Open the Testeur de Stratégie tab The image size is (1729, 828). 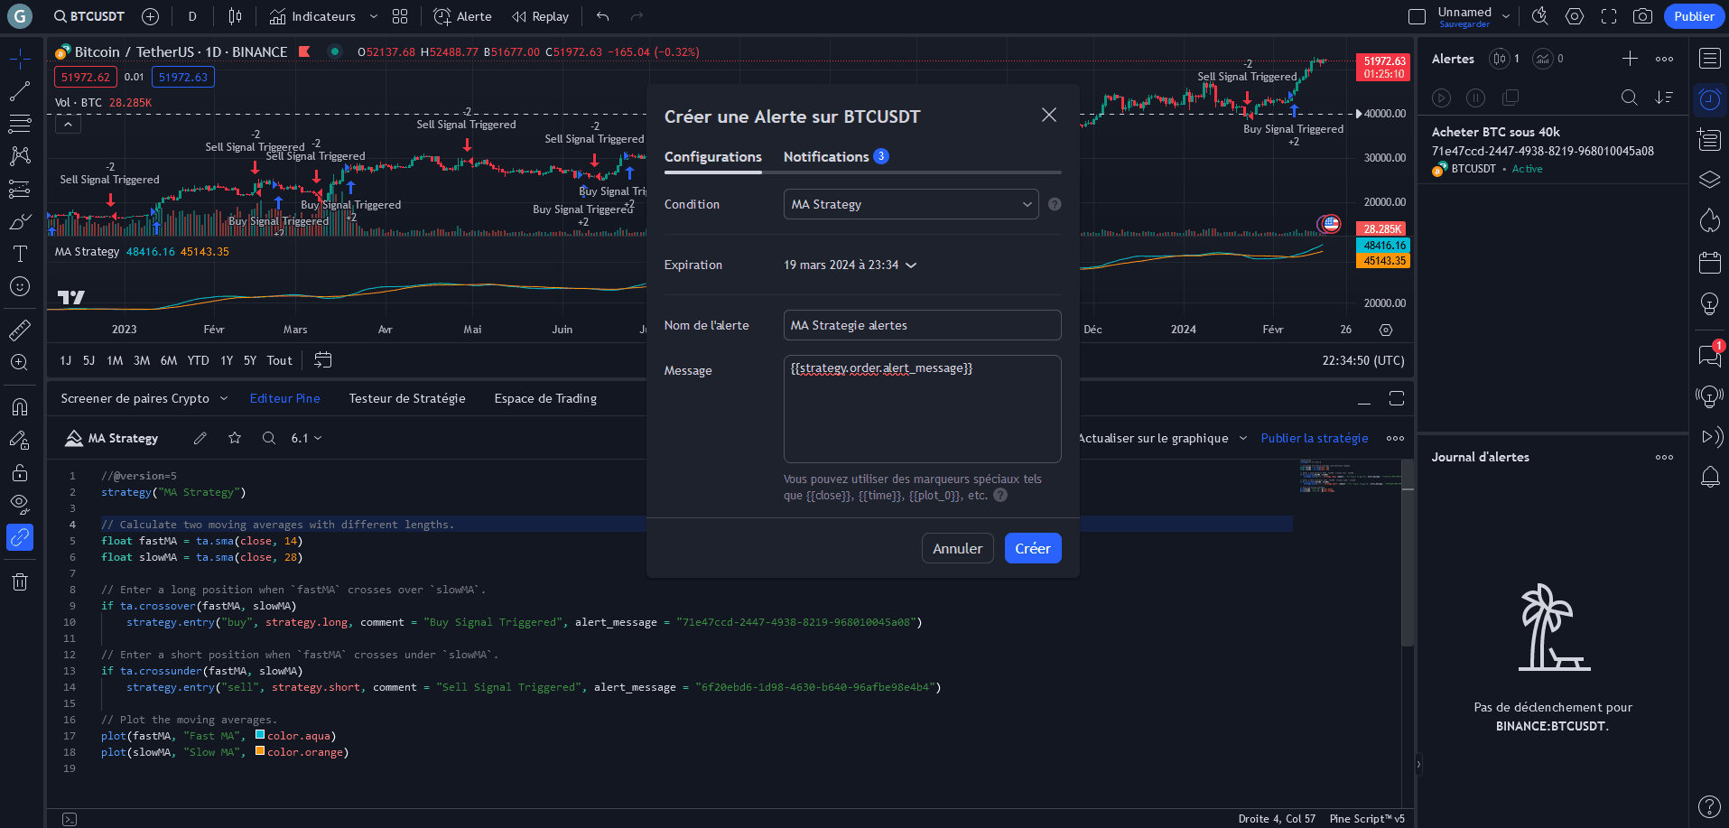click(x=407, y=398)
